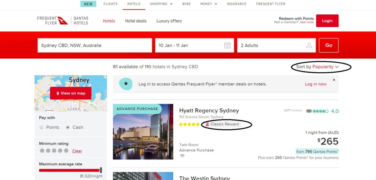
Task: Click Earn 795 Qantas Points label
Action: tap(317, 151)
